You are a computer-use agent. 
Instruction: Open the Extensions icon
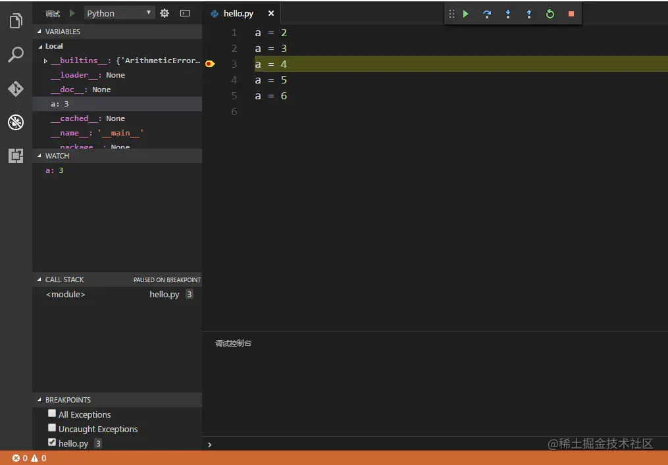point(16,156)
